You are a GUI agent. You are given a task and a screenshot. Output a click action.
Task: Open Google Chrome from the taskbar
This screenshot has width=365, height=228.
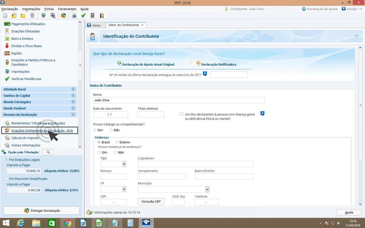pyautogui.click(x=68, y=223)
